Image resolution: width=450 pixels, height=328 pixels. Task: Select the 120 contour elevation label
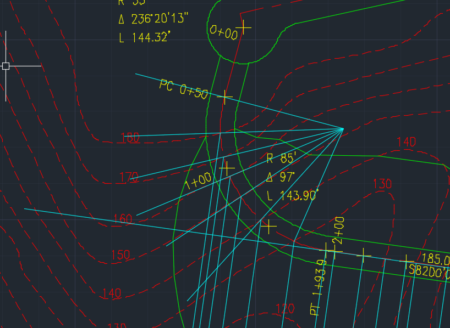pyautogui.click(x=285, y=309)
